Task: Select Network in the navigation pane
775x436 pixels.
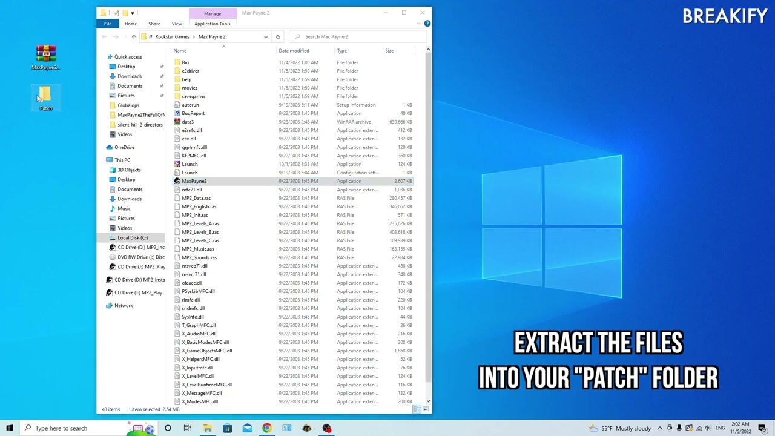Action: click(124, 306)
